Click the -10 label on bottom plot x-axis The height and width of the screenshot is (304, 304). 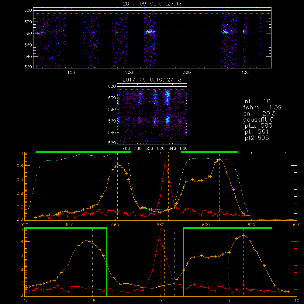(24, 301)
